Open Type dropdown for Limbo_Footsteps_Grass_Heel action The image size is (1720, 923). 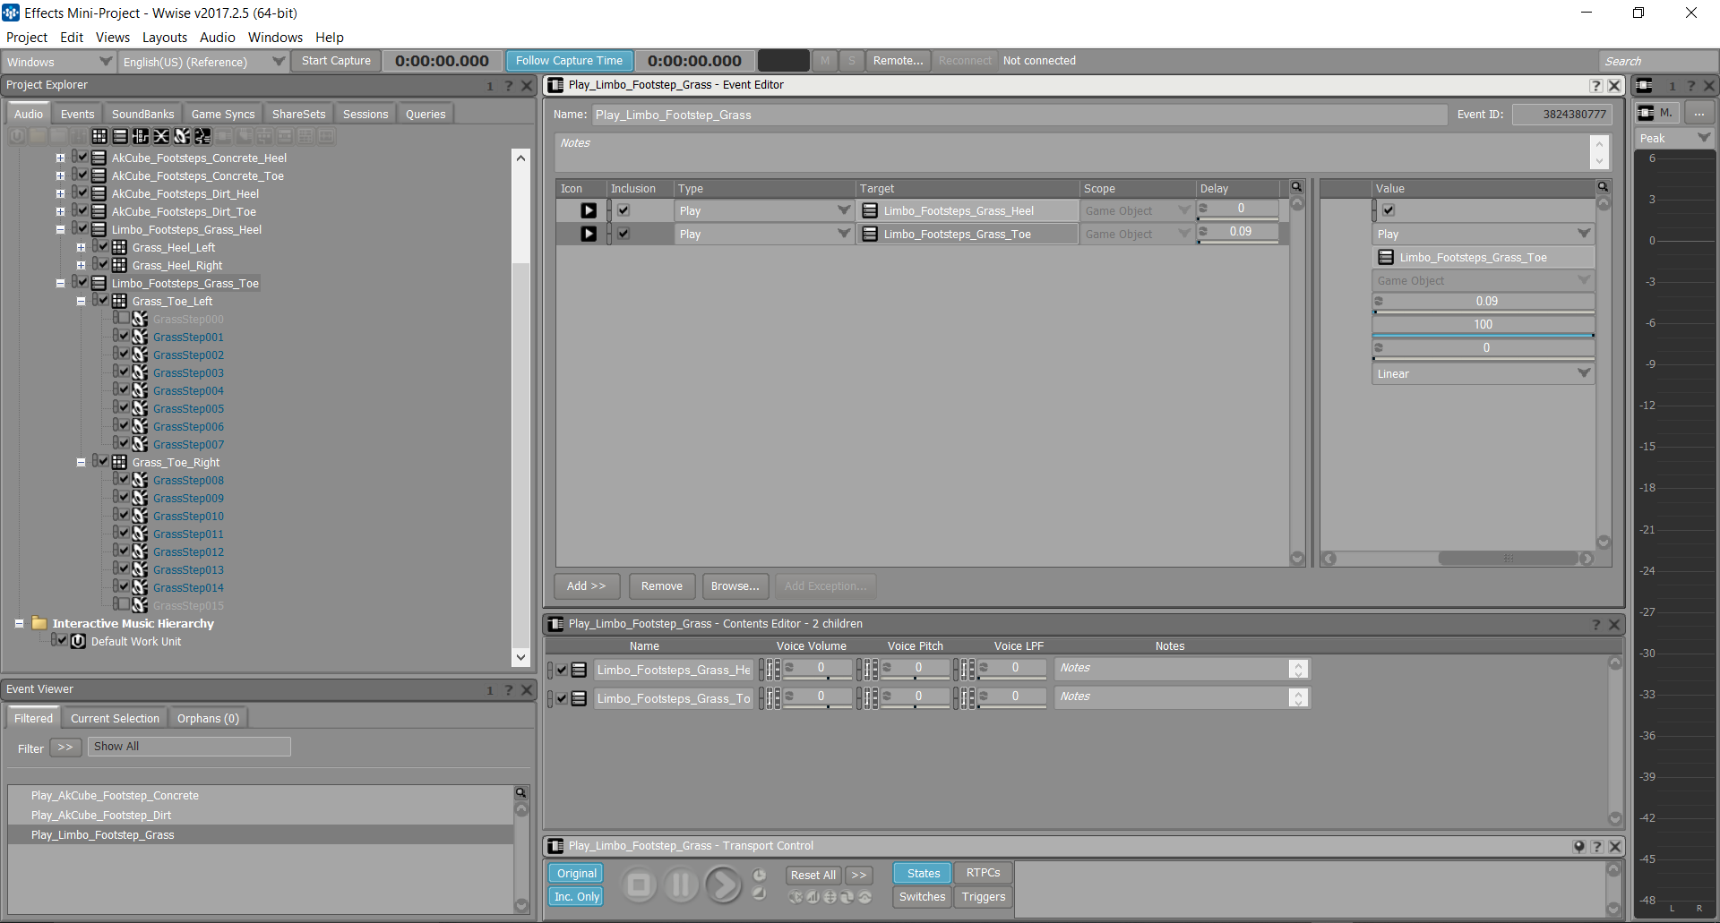pos(764,210)
